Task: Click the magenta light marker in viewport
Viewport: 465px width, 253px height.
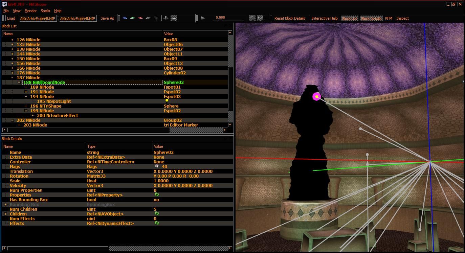Action: 316,97
